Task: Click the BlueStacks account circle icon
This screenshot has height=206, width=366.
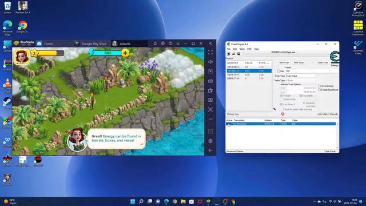Action: (x=162, y=43)
